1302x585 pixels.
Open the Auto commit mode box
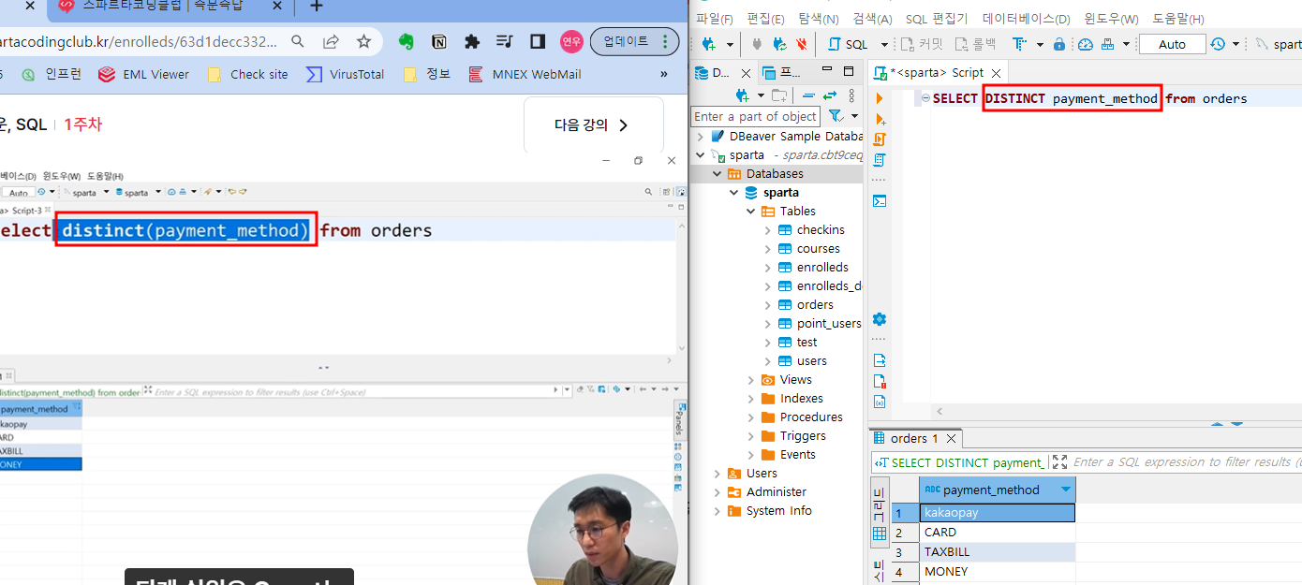(1172, 44)
